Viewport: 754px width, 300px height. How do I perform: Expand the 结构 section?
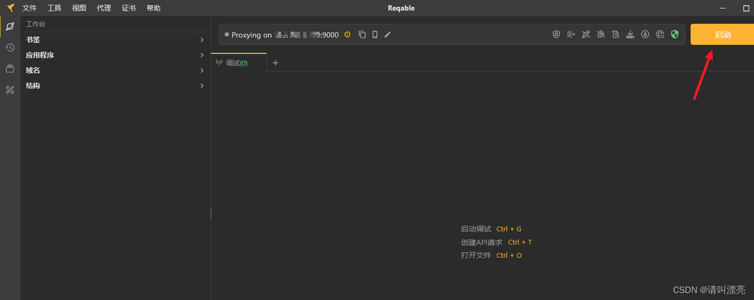coord(116,86)
